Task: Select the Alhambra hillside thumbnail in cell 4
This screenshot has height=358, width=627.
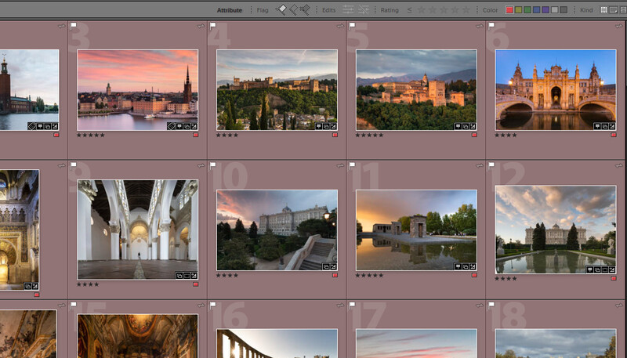Action: click(x=277, y=90)
